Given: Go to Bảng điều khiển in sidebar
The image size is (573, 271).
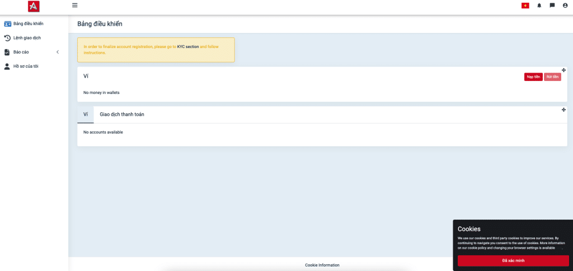Looking at the screenshot, I should click(x=28, y=23).
